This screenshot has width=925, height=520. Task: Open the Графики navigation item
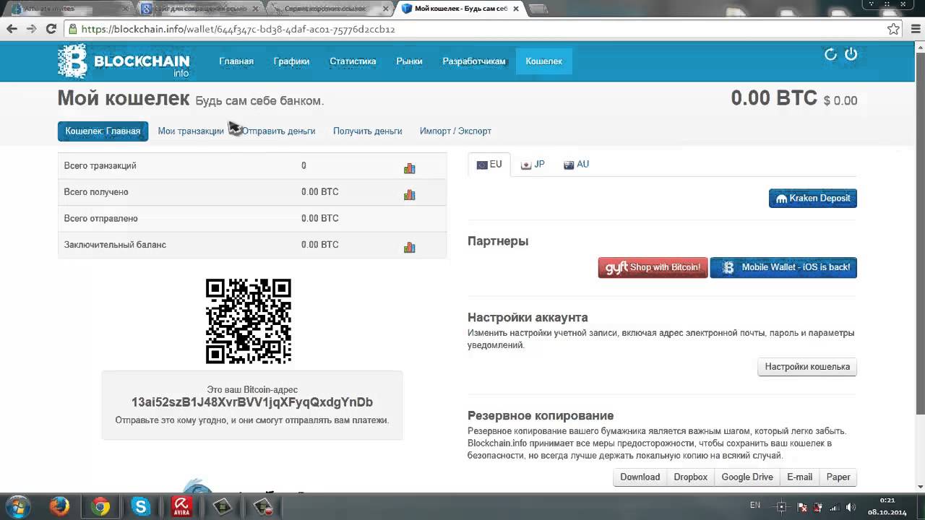pyautogui.click(x=291, y=61)
